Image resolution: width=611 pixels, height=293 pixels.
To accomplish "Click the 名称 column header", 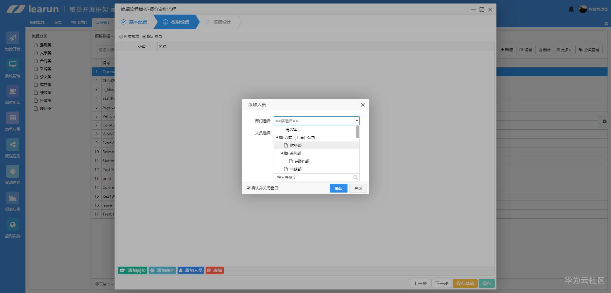I will point(163,47).
